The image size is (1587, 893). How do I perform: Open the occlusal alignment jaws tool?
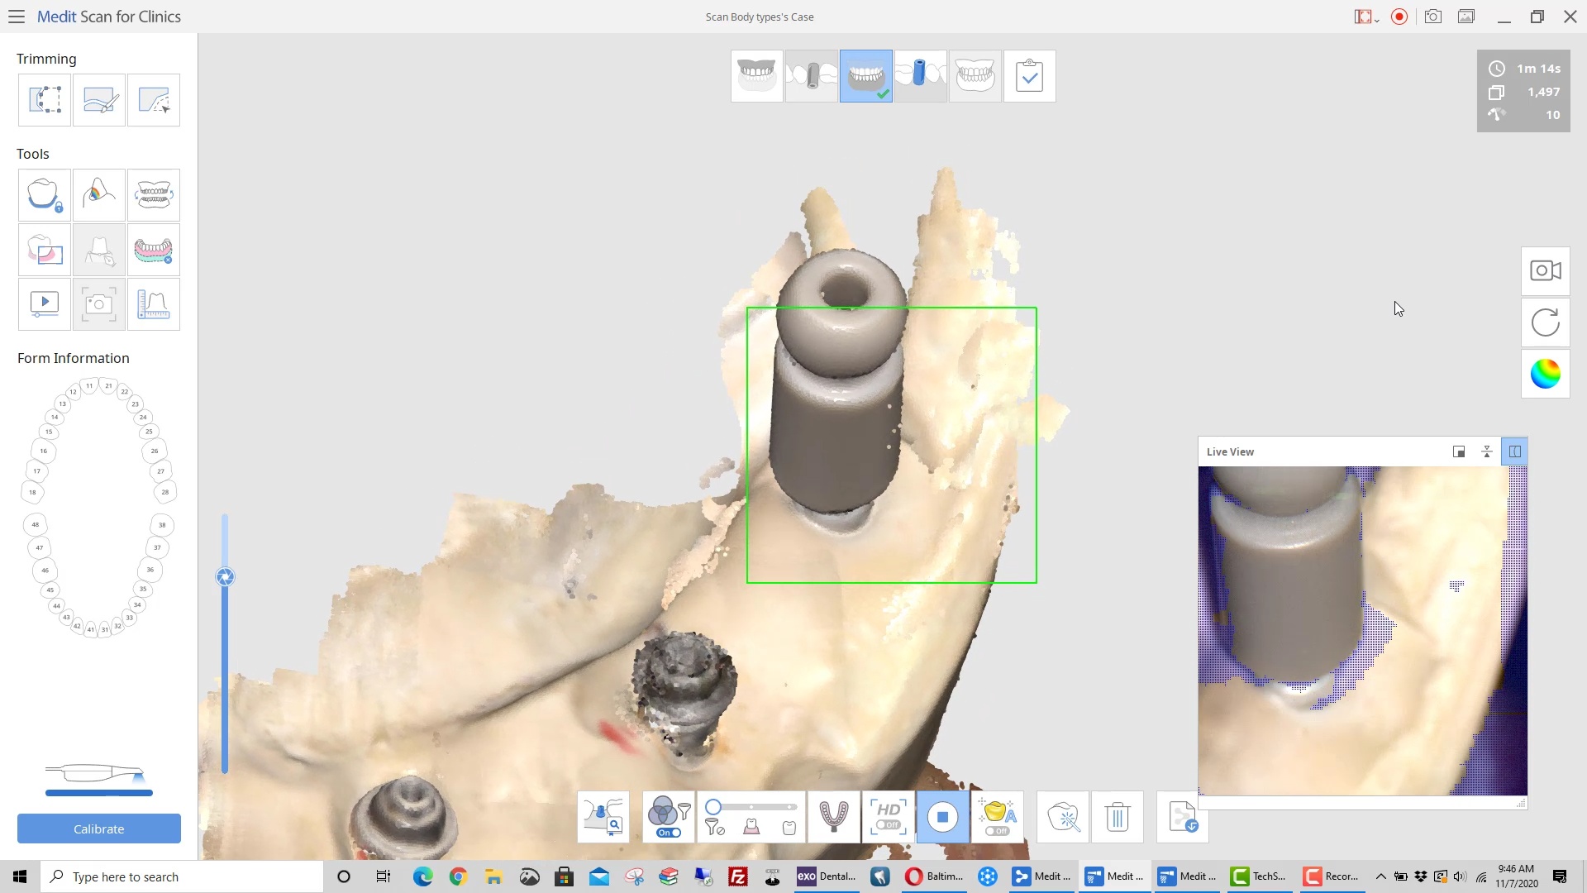154,195
